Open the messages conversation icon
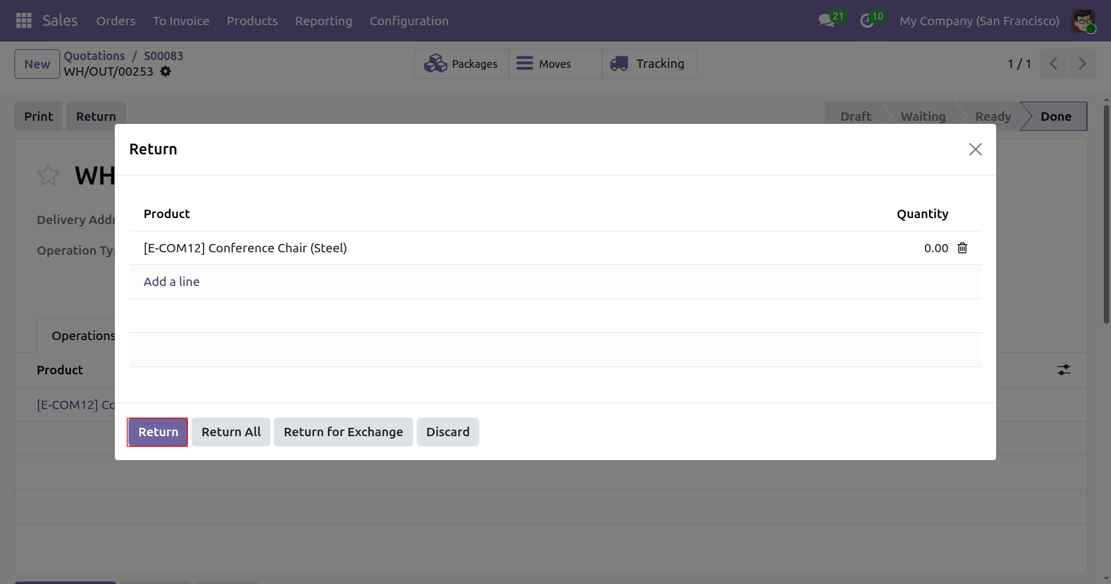1111x584 pixels. (827, 20)
